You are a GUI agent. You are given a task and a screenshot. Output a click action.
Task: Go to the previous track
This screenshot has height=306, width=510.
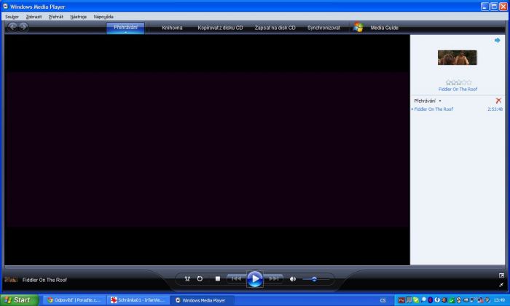pos(237,279)
